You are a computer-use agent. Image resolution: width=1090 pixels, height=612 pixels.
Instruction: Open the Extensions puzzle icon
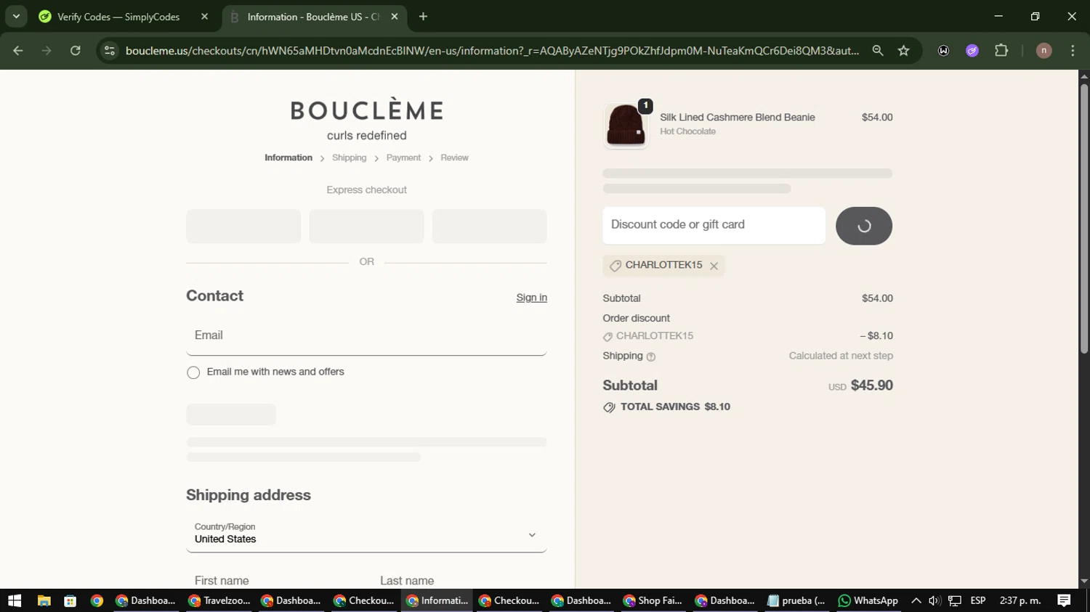coord(1001,51)
